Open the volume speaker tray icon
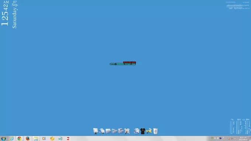 [x=235, y=138]
